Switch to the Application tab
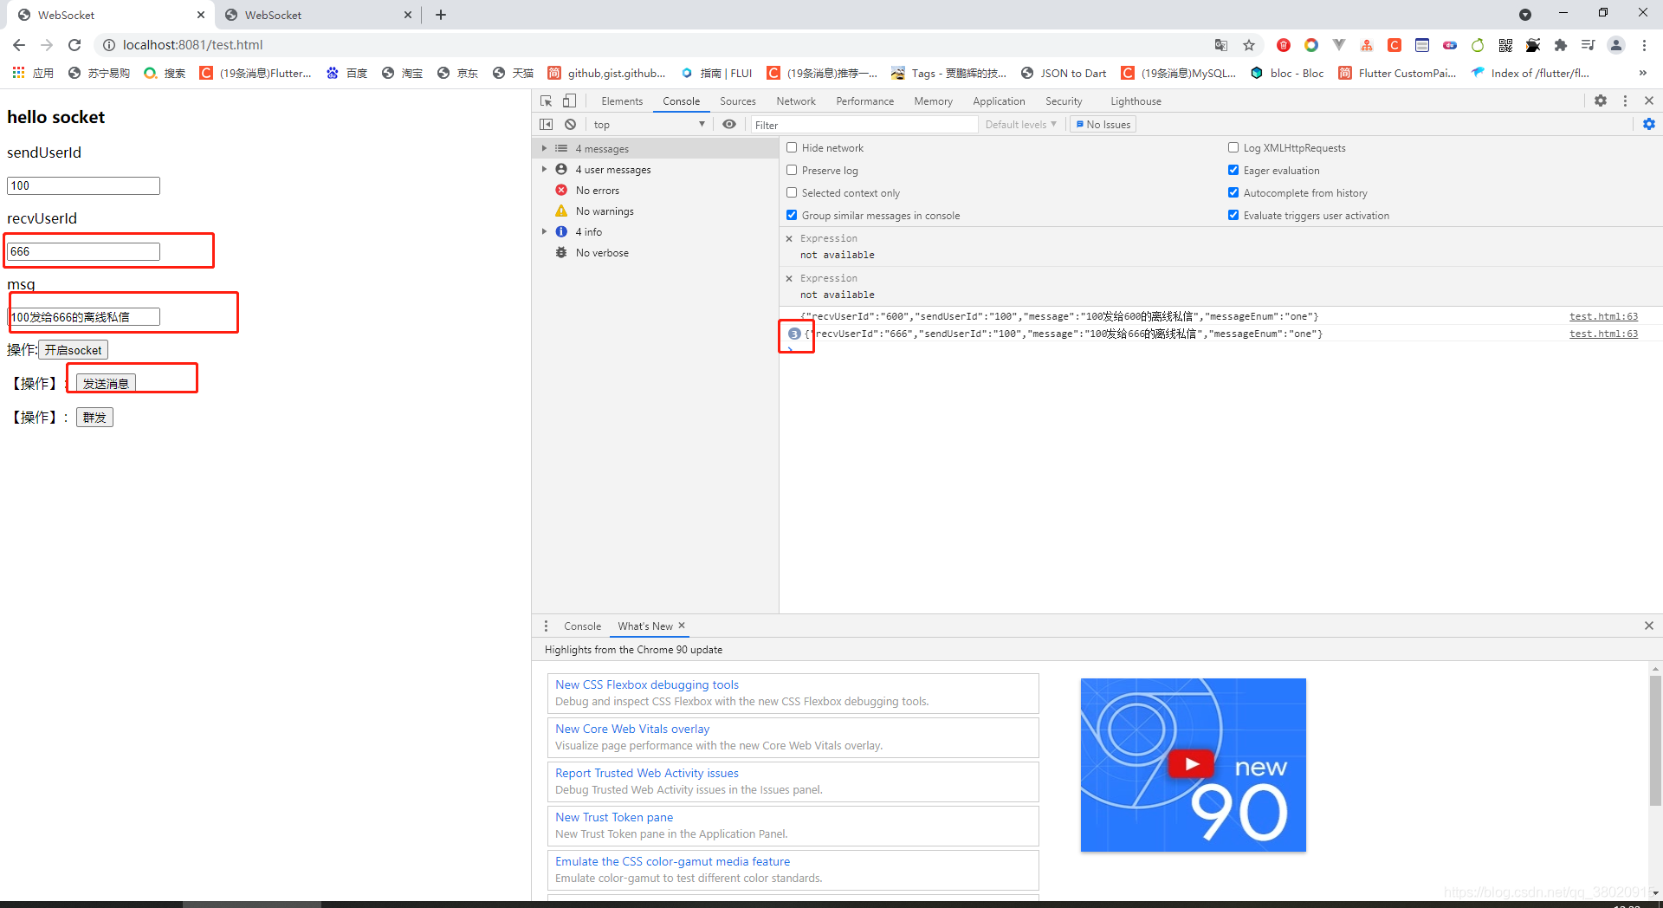This screenshot has height=908, width=1663. point(999,101)
